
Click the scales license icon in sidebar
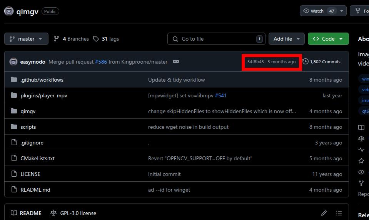coord(361,139)
